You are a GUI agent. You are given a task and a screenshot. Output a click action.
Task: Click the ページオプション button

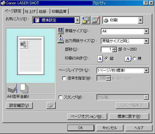click(x=87, y=117)
